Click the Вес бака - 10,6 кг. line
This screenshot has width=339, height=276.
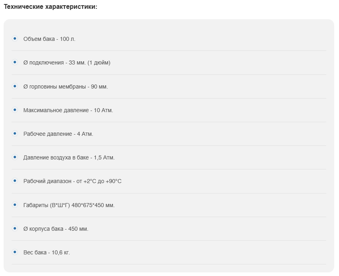coord(46,252)
